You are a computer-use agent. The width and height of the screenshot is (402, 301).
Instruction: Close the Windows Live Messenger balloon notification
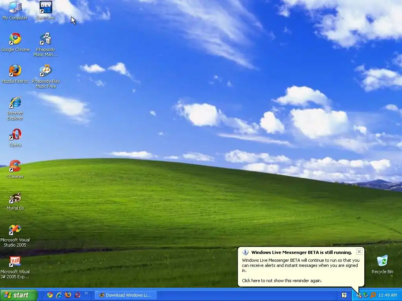(359, 252)
